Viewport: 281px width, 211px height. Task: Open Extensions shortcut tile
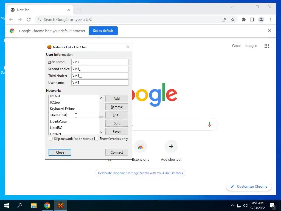point(140,151)
